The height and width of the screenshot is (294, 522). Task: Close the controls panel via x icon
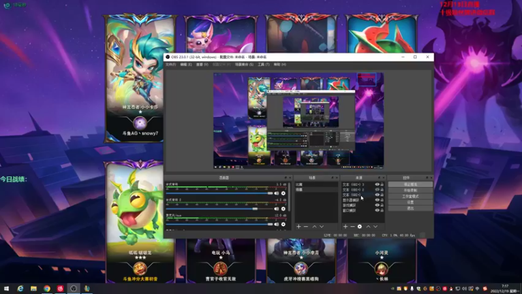pos(431,178)
